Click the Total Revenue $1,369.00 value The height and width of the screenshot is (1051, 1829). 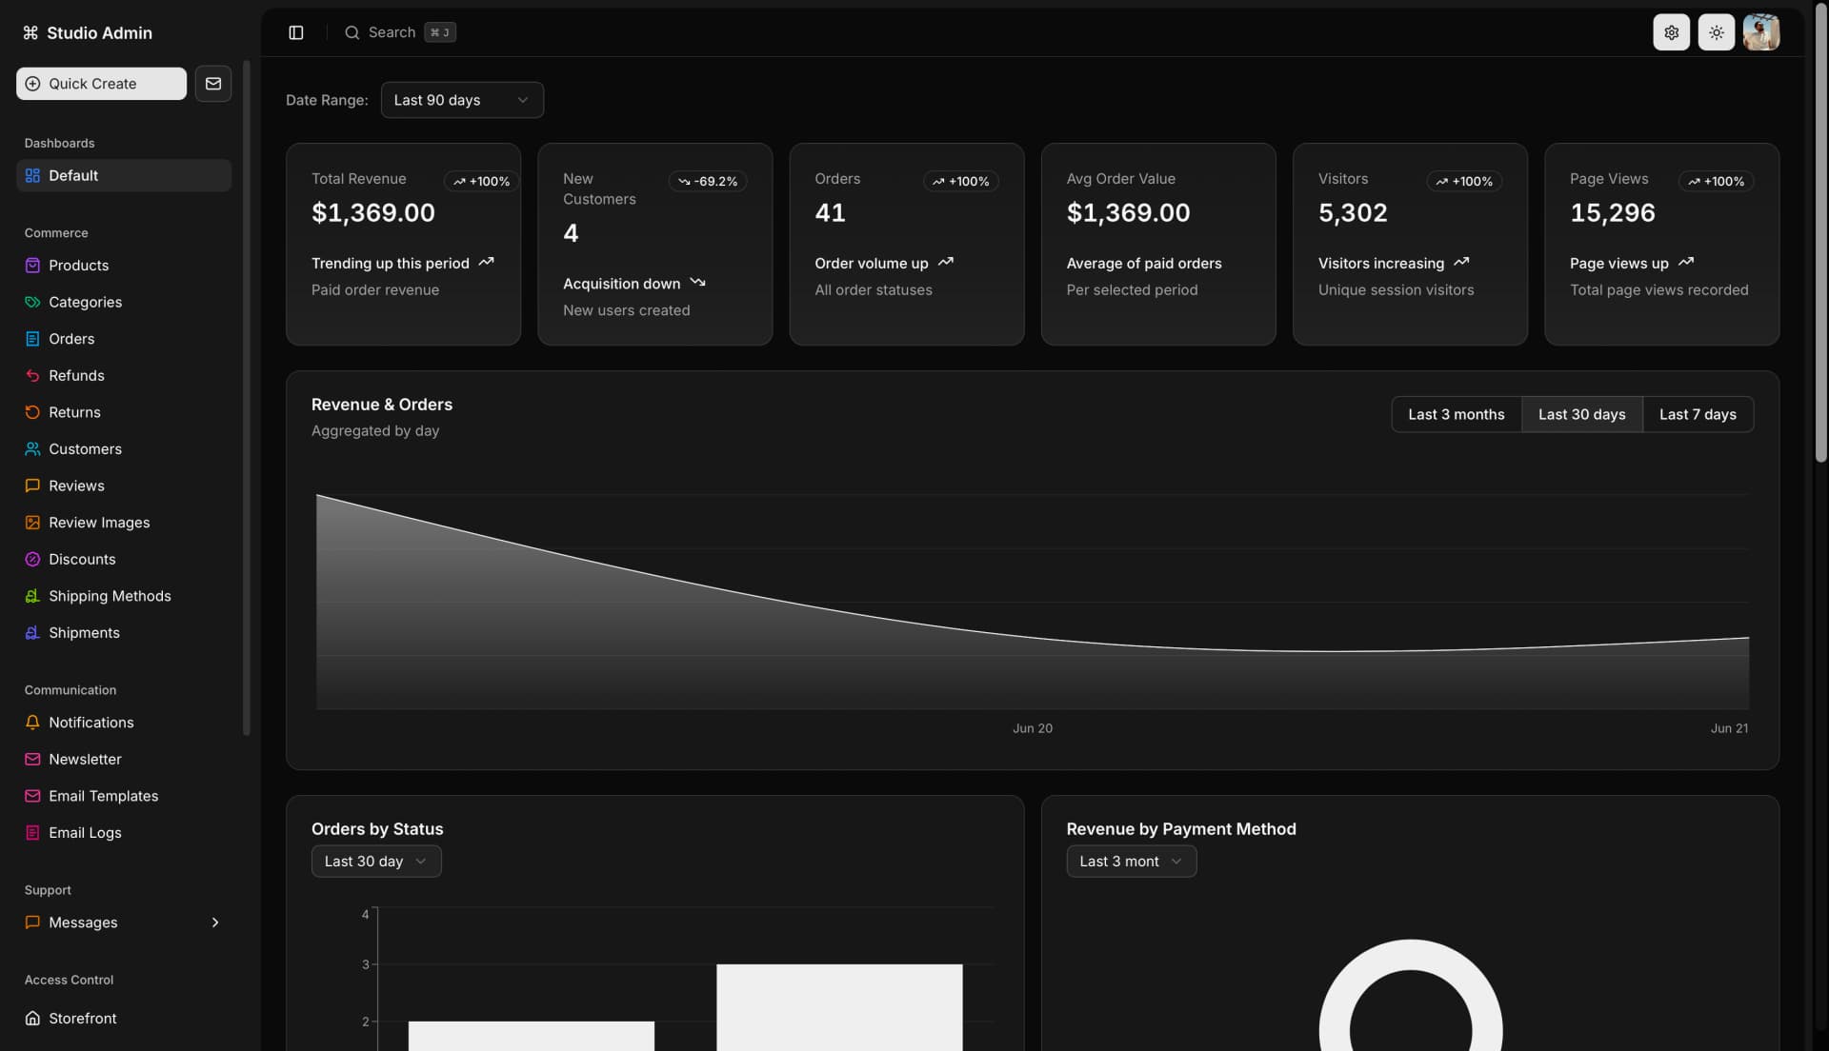tap(373, 212)
